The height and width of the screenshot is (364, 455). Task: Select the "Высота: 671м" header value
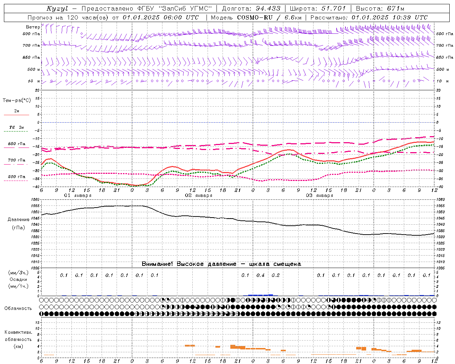tap(380, 9)
